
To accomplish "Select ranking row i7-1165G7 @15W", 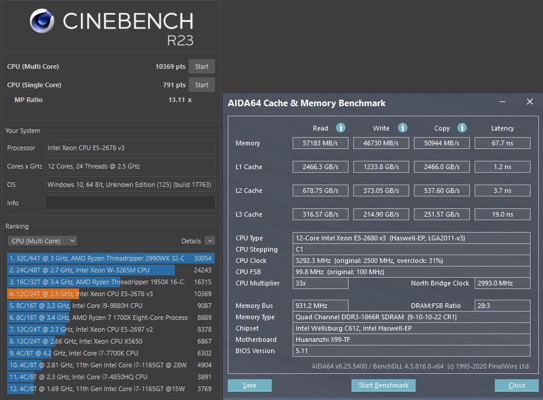I will pos(111,389).
